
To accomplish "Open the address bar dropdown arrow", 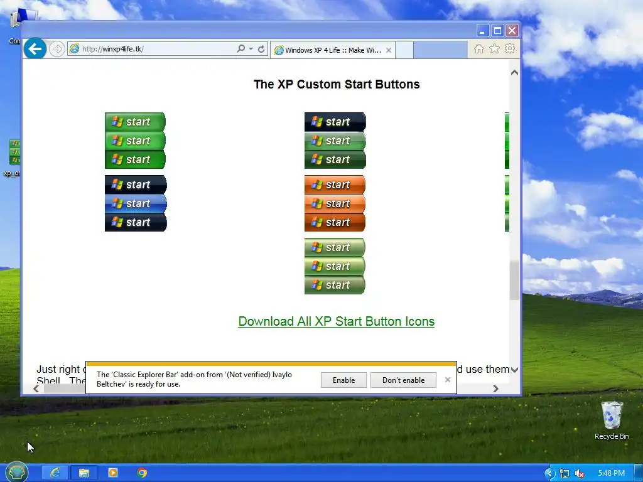I will pyautogui.click(x=251, y=49).
